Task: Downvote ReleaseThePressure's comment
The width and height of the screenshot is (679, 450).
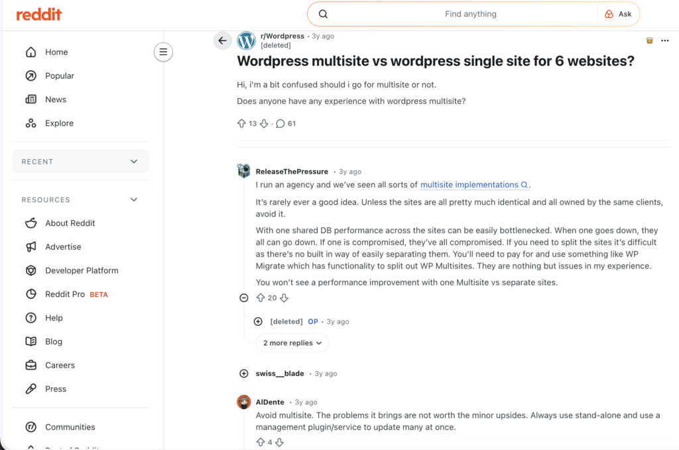Action: click(x=284, y=298)
